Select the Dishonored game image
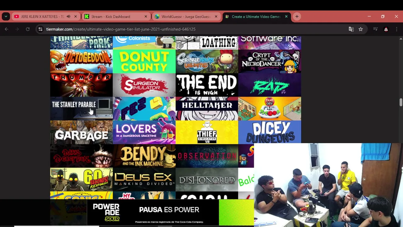Image resolution: width=403 pixels, height=227 pixels. click(x=207, y=179)
